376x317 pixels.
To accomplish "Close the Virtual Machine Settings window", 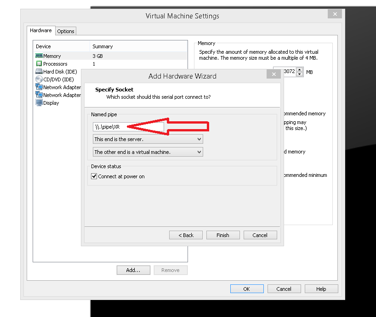I will pyautogui.click(x=335, y=14).
